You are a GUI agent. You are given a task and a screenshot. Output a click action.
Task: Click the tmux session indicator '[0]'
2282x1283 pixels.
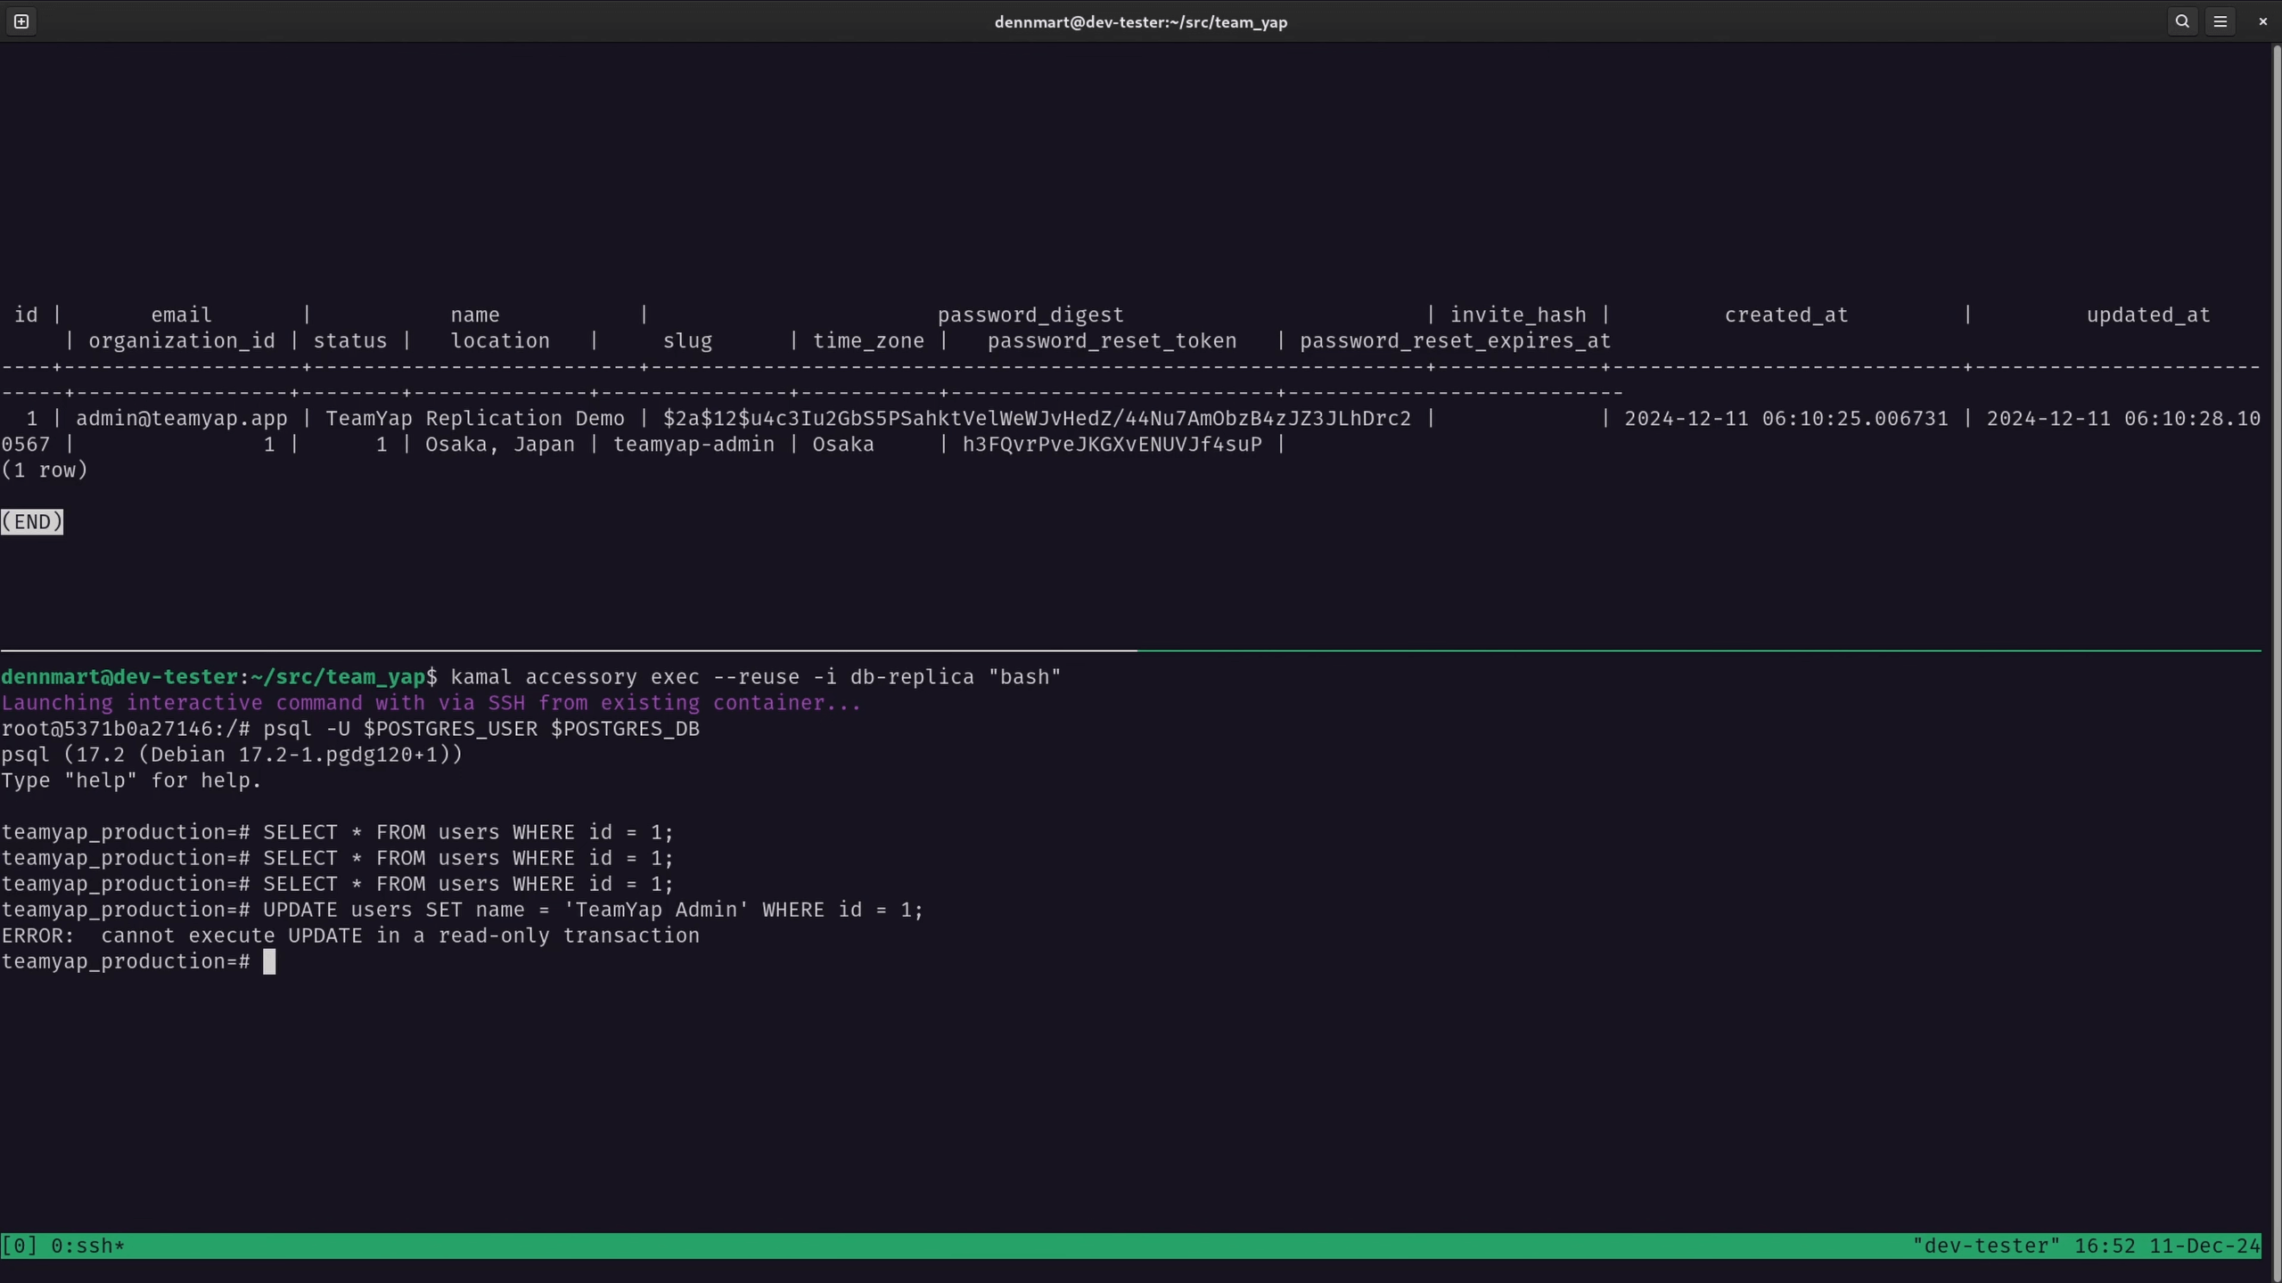pyautogui.click(x=19, y=1246)
